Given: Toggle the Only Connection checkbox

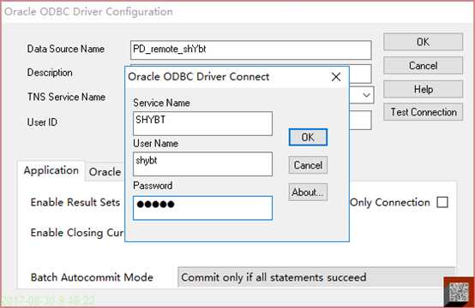Looking at the screenshot, I should 442,202.
